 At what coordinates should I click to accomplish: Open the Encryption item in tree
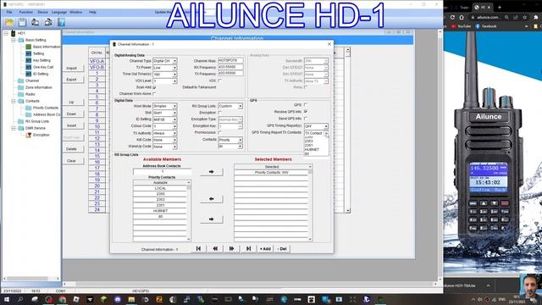point(41,135)
